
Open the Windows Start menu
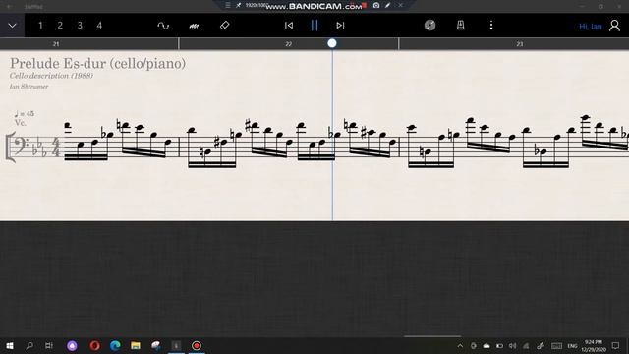[10, 345]
